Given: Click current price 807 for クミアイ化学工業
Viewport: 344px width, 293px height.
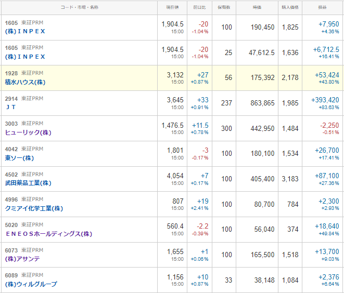Looking at the screenshot, I should [x=178, y=201].
